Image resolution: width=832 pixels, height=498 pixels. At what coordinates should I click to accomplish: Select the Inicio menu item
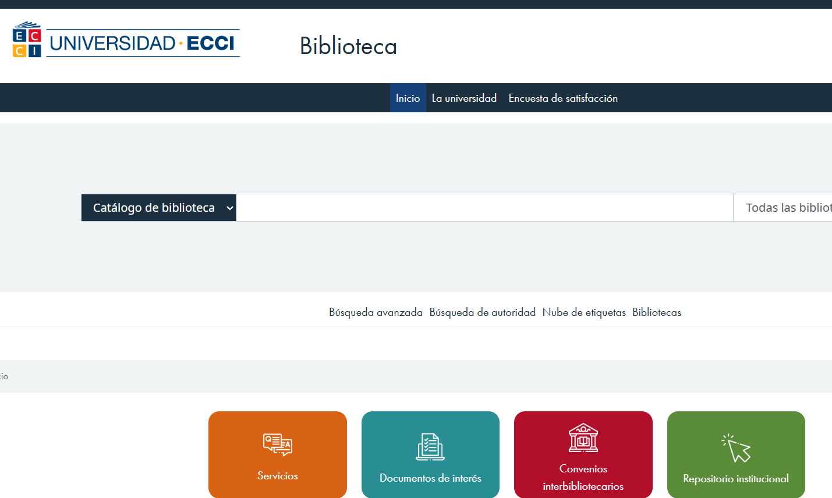(x=408, y=98)
